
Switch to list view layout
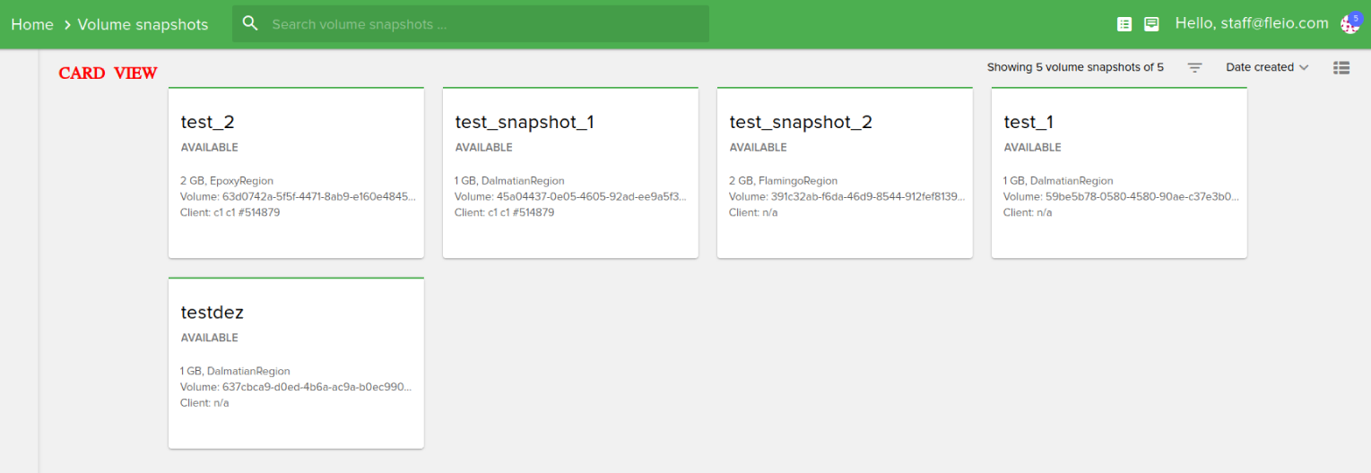(1341, 67)
